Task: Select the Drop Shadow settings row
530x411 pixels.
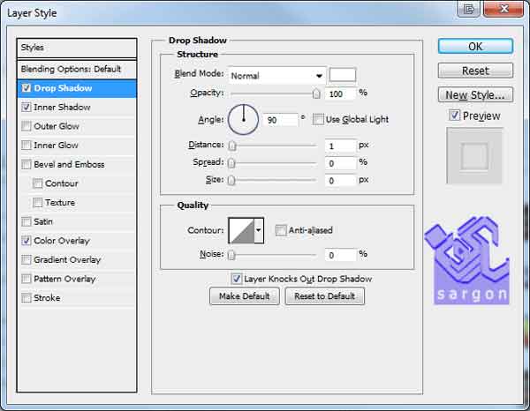Action: click(77, 88)
